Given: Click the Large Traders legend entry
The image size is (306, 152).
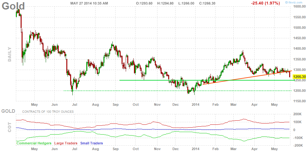Looking at the screenshot, I should point(66,143).
